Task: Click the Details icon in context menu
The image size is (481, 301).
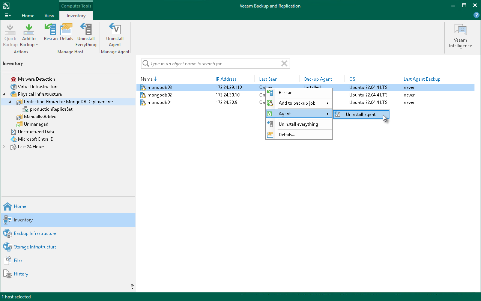Action: (x=270, y=135)
